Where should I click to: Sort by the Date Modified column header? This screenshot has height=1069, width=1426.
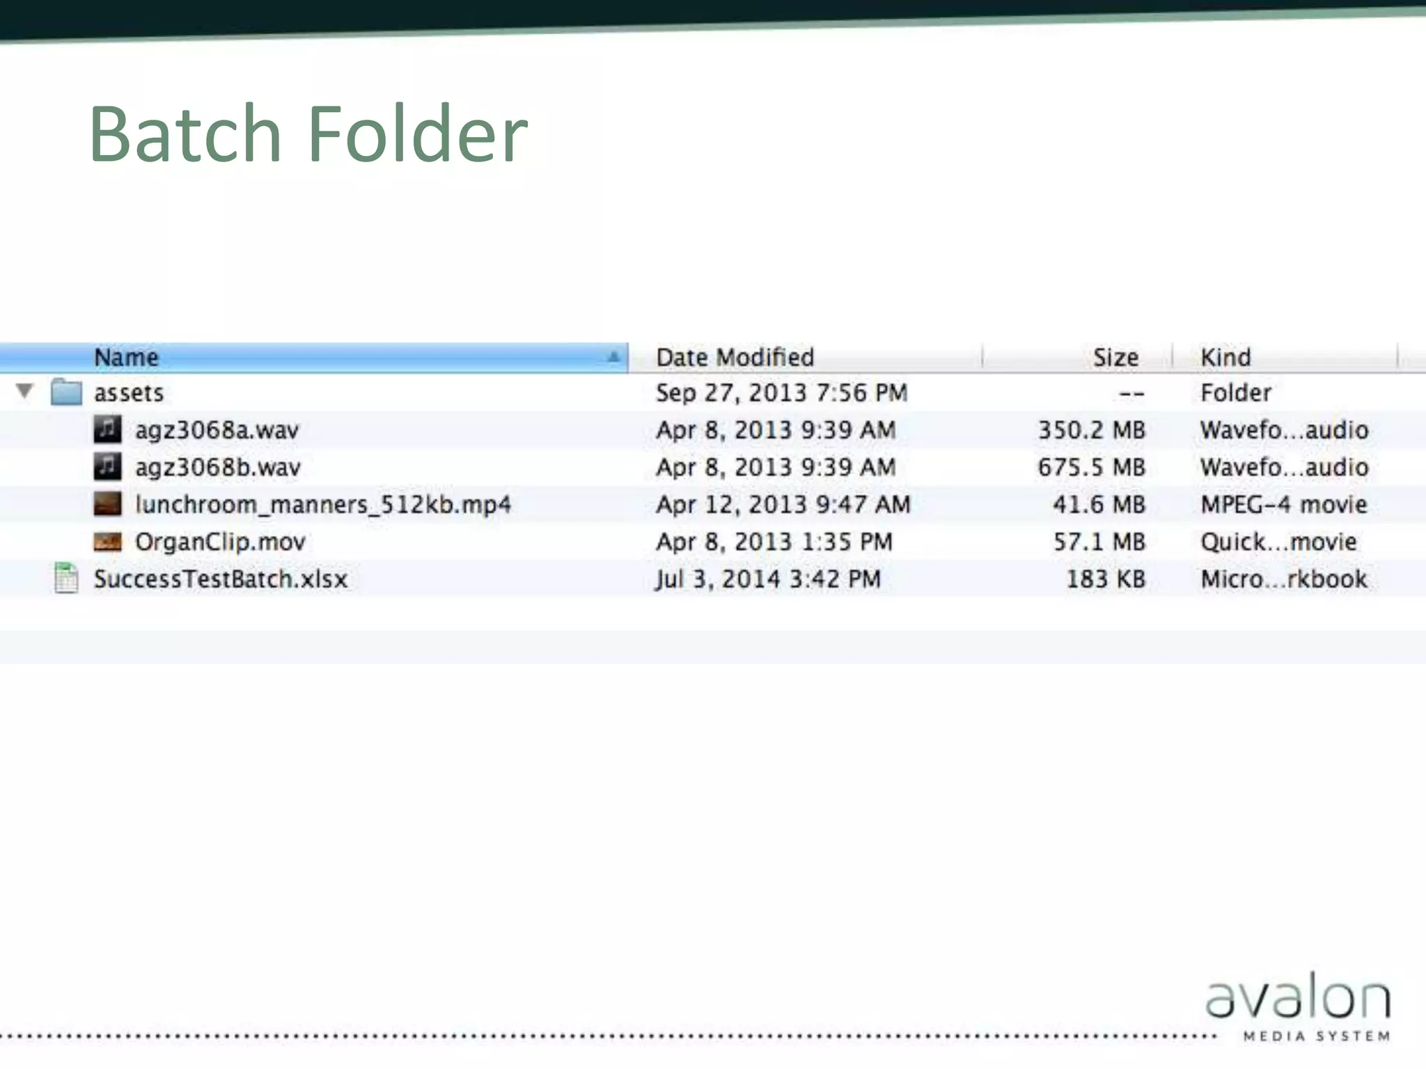(x=805, y=358)
